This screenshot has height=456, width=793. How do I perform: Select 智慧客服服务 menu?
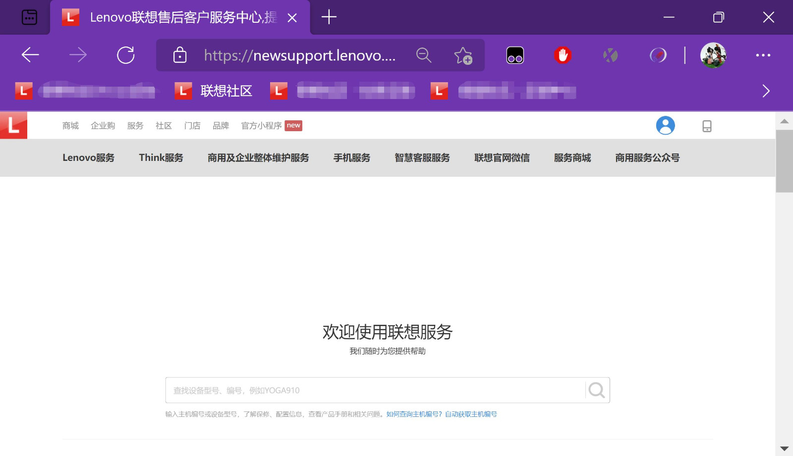click(422, 158)
